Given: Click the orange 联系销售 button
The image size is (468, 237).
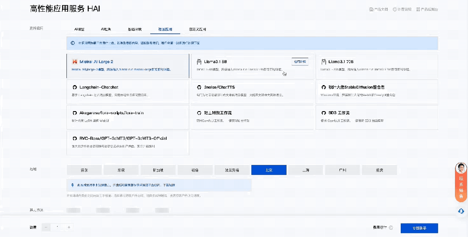Looking at the screenshot, I should [x=461, y=187].
